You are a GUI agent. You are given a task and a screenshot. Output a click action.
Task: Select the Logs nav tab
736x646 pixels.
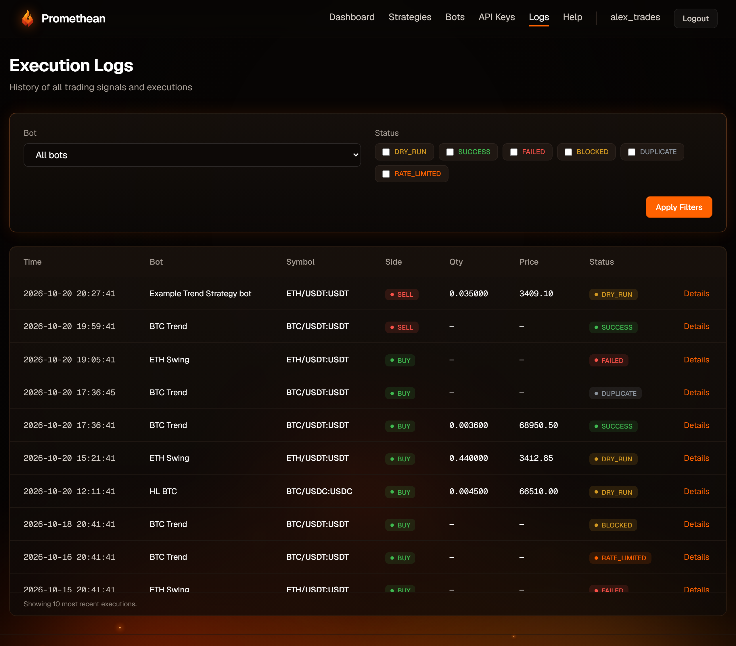click(x=539, y=17)
